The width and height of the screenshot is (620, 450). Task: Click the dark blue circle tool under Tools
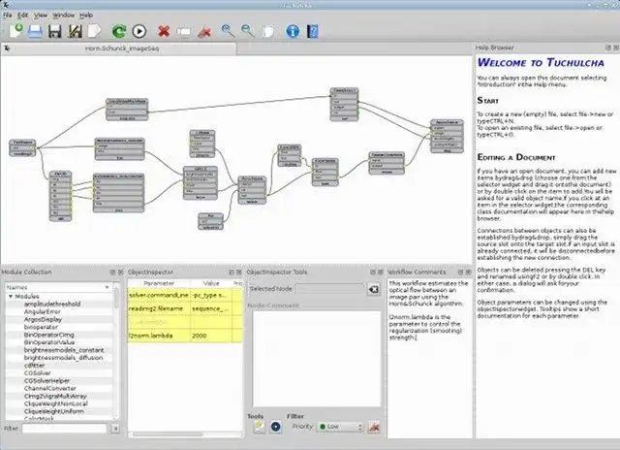(x=275, y=427)
